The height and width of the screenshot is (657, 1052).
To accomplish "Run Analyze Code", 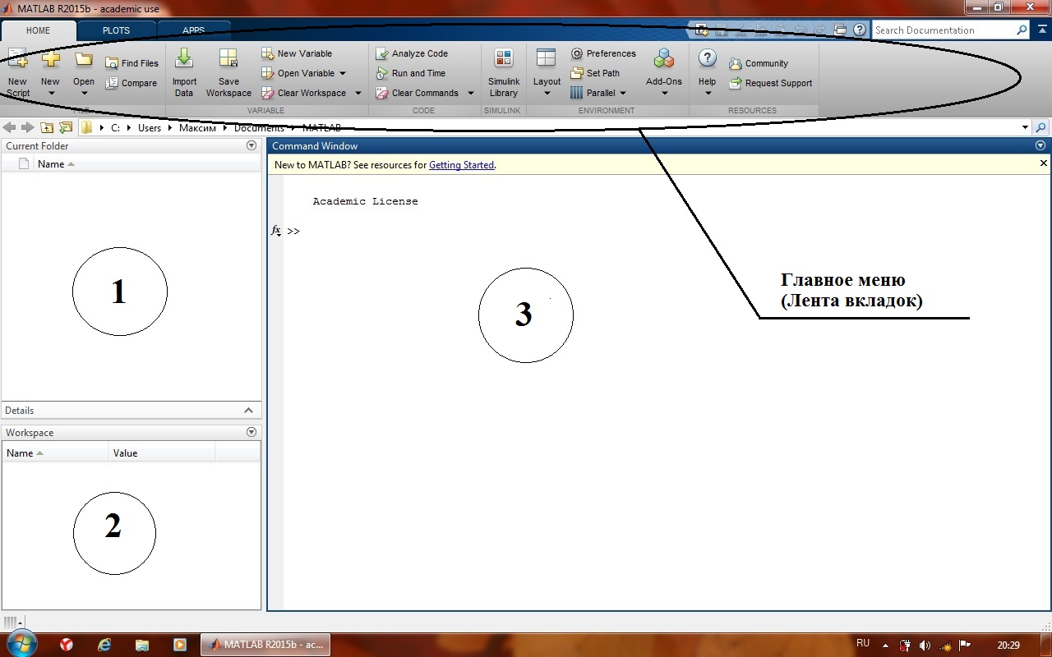I will [412, 53].
